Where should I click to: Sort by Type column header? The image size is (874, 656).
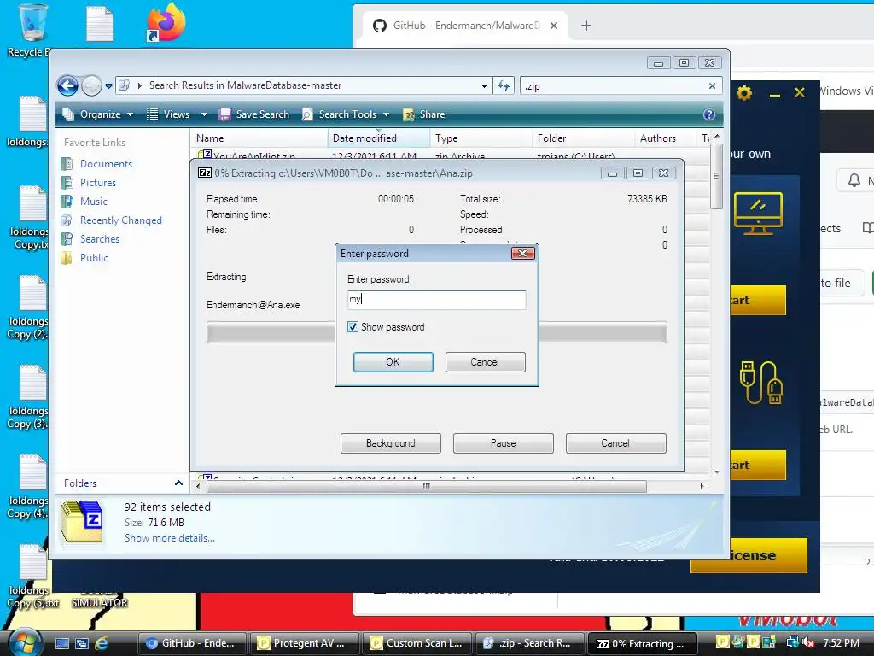(481, 138)
